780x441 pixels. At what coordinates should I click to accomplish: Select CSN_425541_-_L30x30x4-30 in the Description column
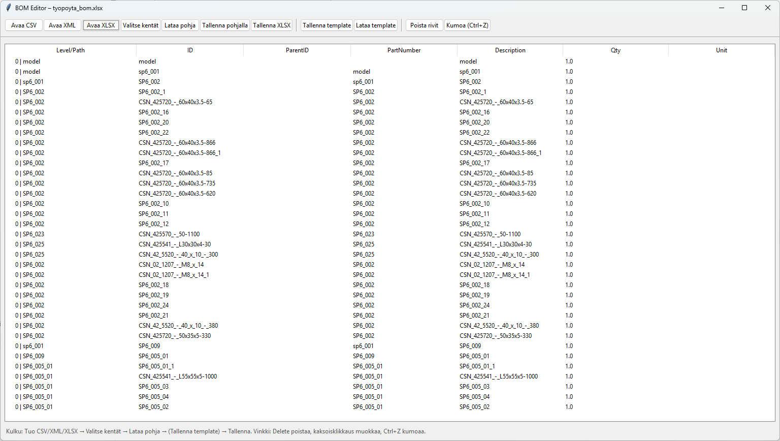tap(496, 244)
